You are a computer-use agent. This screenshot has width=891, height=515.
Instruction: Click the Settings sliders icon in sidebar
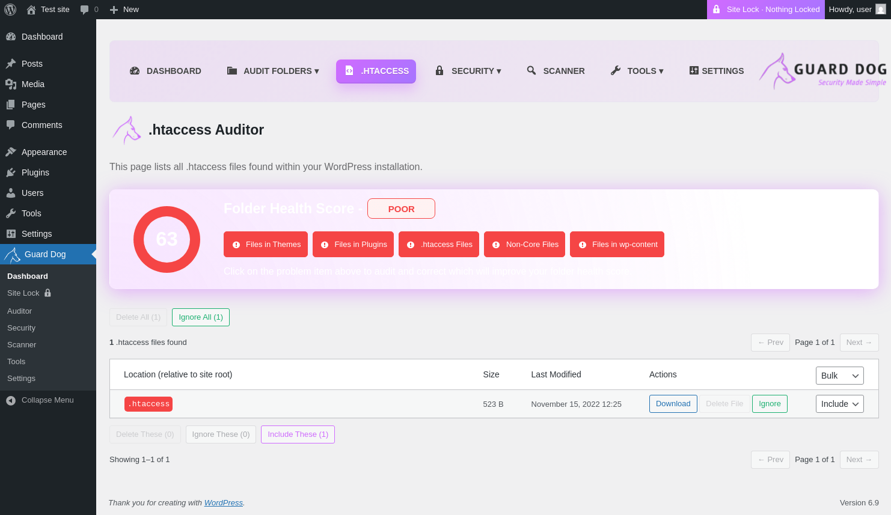point(11,234)
